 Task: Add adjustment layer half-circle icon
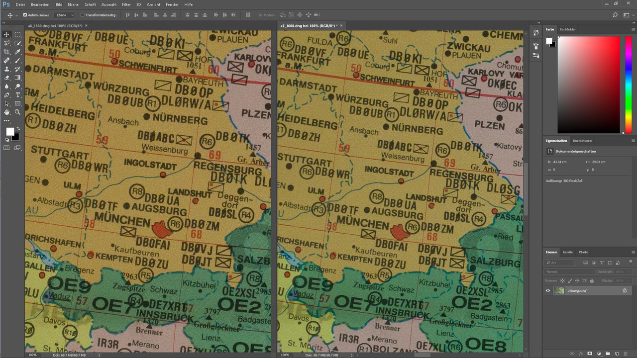click(599, 354)
